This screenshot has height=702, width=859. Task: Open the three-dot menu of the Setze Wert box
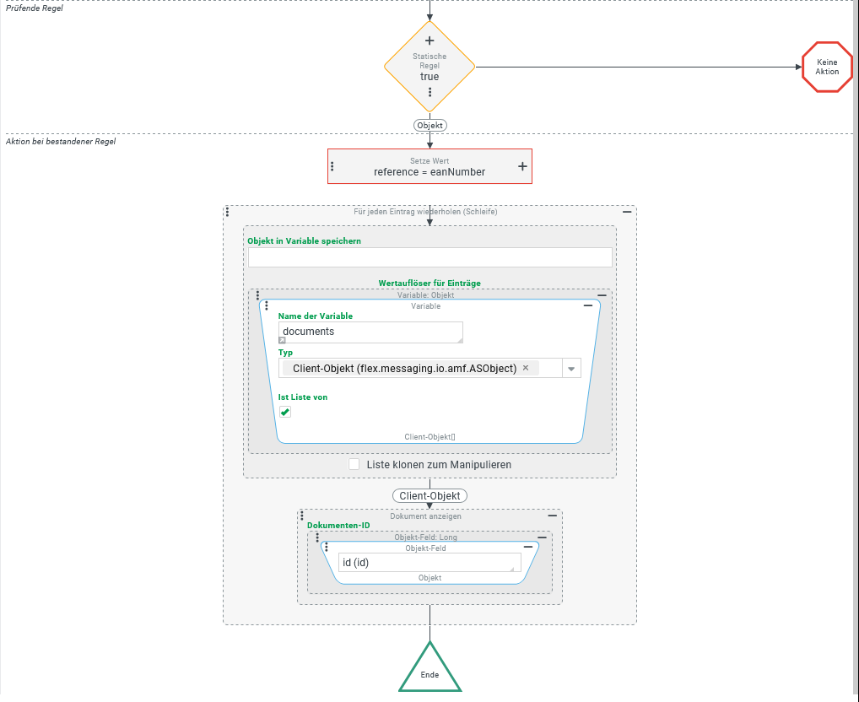coord(332,166)
